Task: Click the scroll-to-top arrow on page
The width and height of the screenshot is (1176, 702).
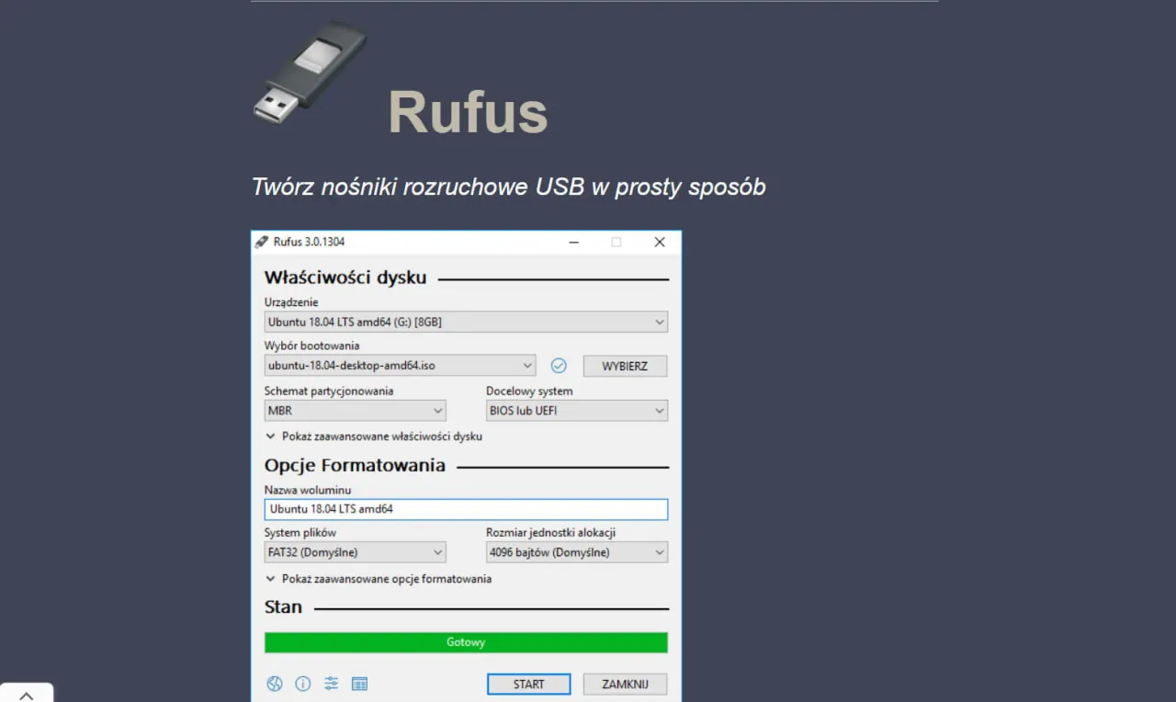Action: point(27,695)
